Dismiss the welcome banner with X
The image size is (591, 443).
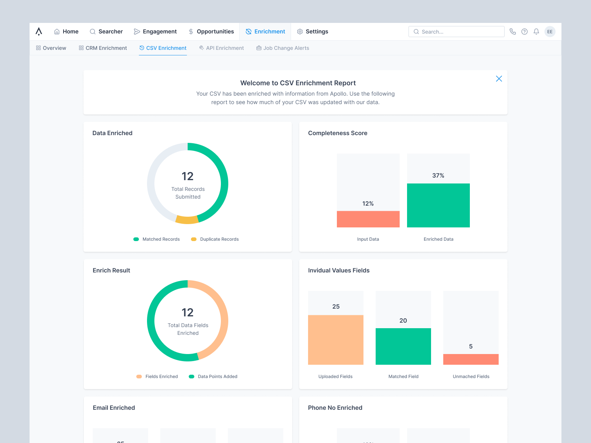(499, 79)
